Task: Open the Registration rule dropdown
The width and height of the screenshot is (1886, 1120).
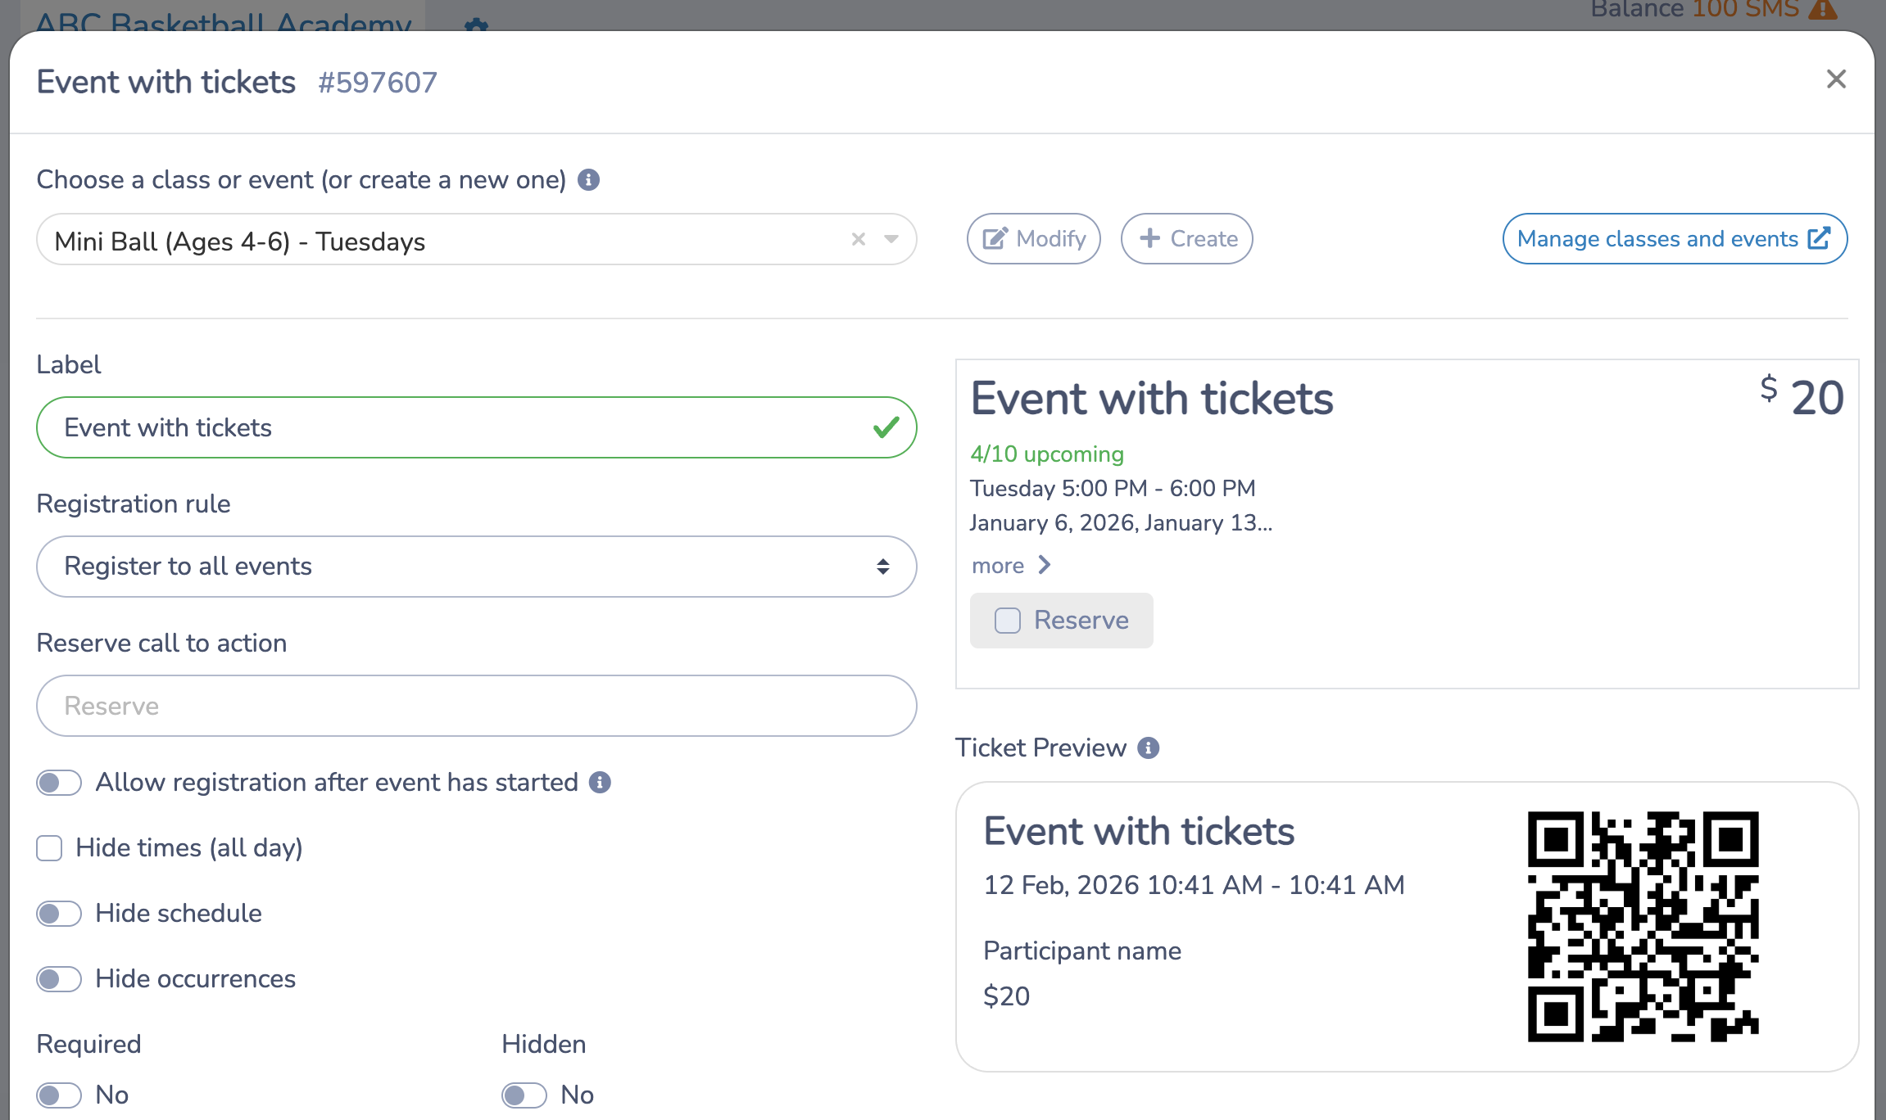Action: click(x=475, y=566)
